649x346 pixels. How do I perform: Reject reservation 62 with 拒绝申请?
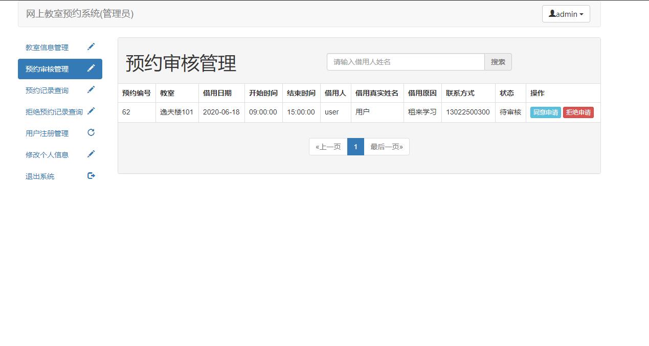(578, 112)
